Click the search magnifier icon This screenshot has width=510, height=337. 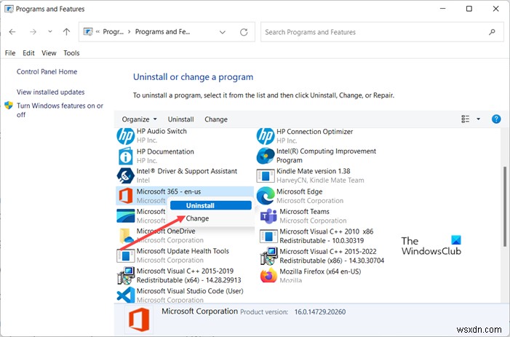click(x=492, y=32)
